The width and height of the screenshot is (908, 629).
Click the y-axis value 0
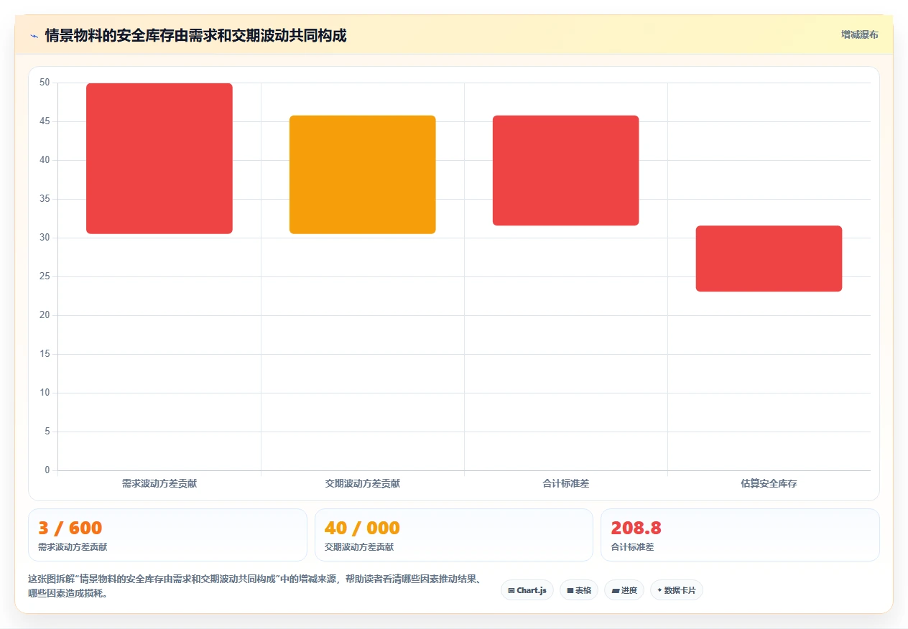tap(47, 470)
